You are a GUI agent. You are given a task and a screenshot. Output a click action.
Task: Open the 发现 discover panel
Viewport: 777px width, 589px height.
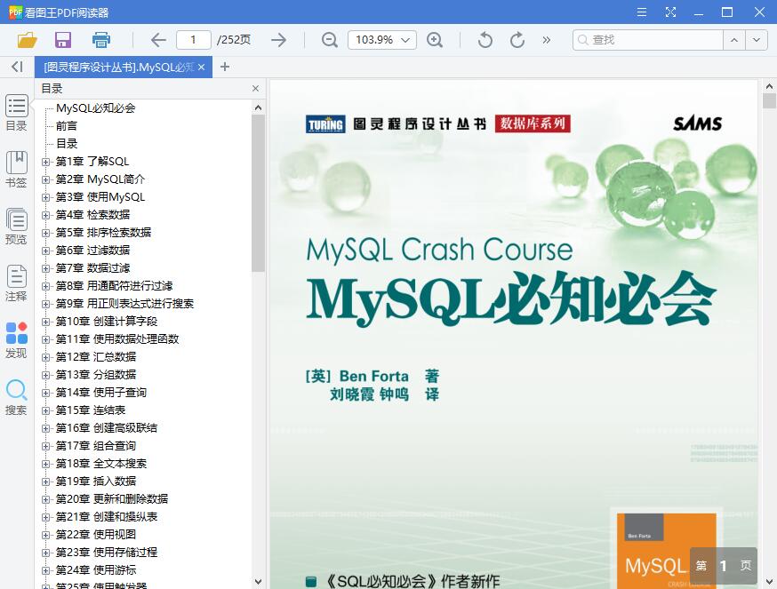pyautogui.click(x=16, y=340)
